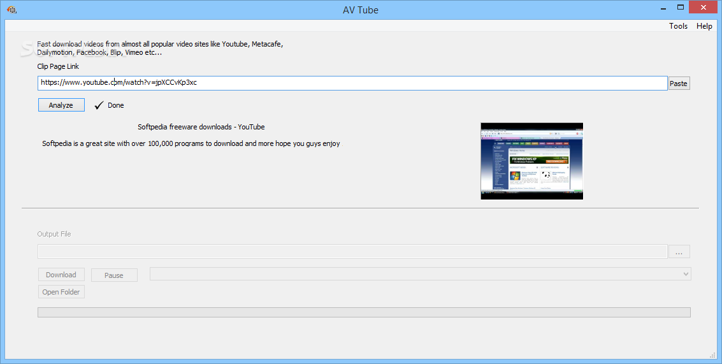Browse for output file with the ... button
This screenshot has width=722, height=364.
click(679, 252)
